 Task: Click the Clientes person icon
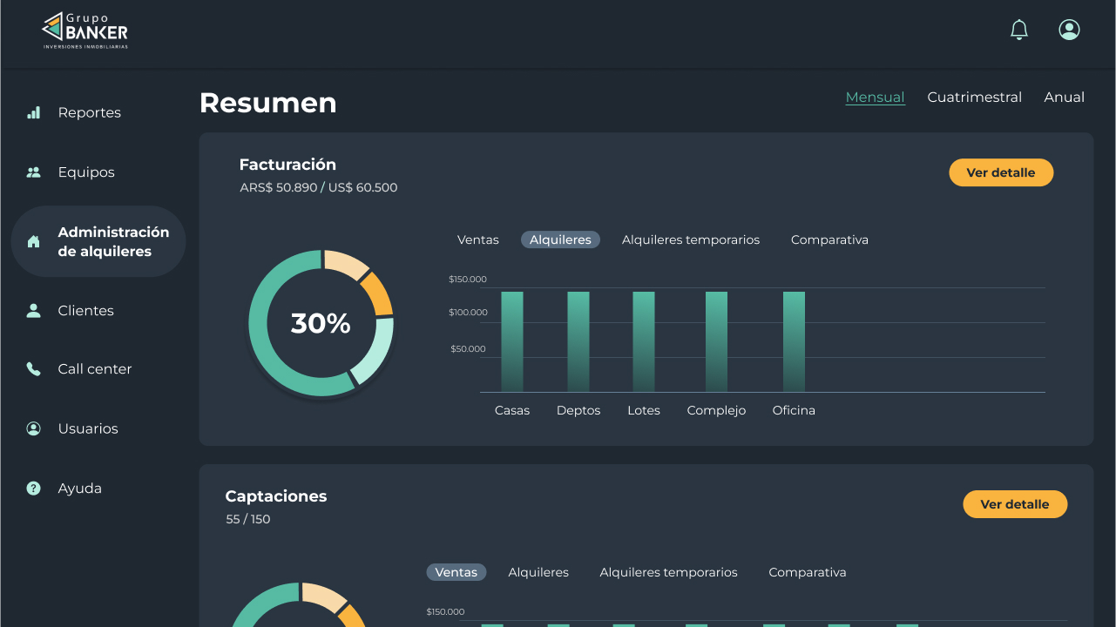click(x=34, y=311)
